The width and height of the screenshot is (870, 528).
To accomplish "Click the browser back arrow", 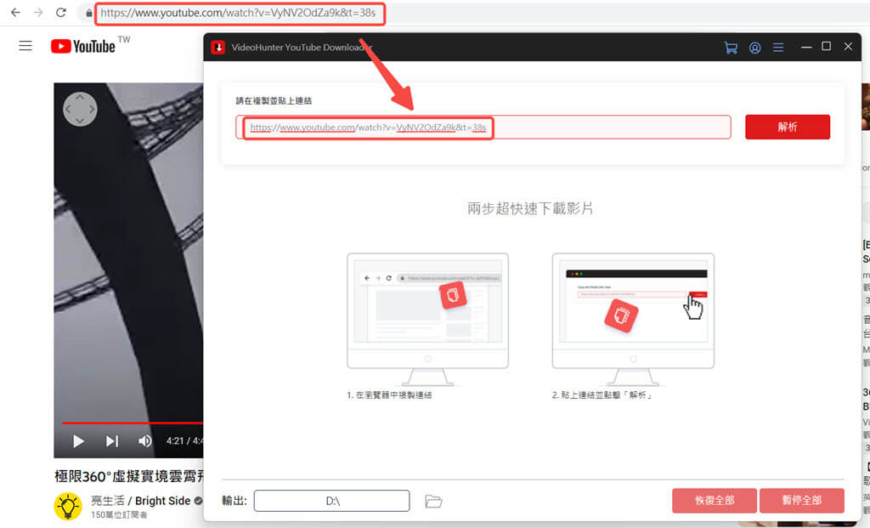I will pyautogui.click(x=15, y=12).
